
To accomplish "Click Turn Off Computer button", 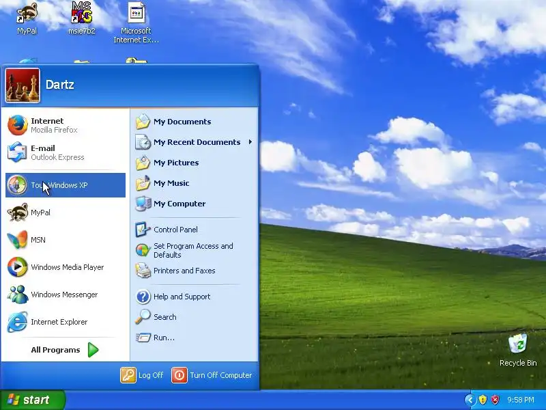I will [212, 375].
